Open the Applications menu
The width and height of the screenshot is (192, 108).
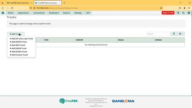point(23,13)
